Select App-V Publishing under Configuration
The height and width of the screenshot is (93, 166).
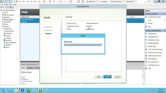(x=10, y=43)
